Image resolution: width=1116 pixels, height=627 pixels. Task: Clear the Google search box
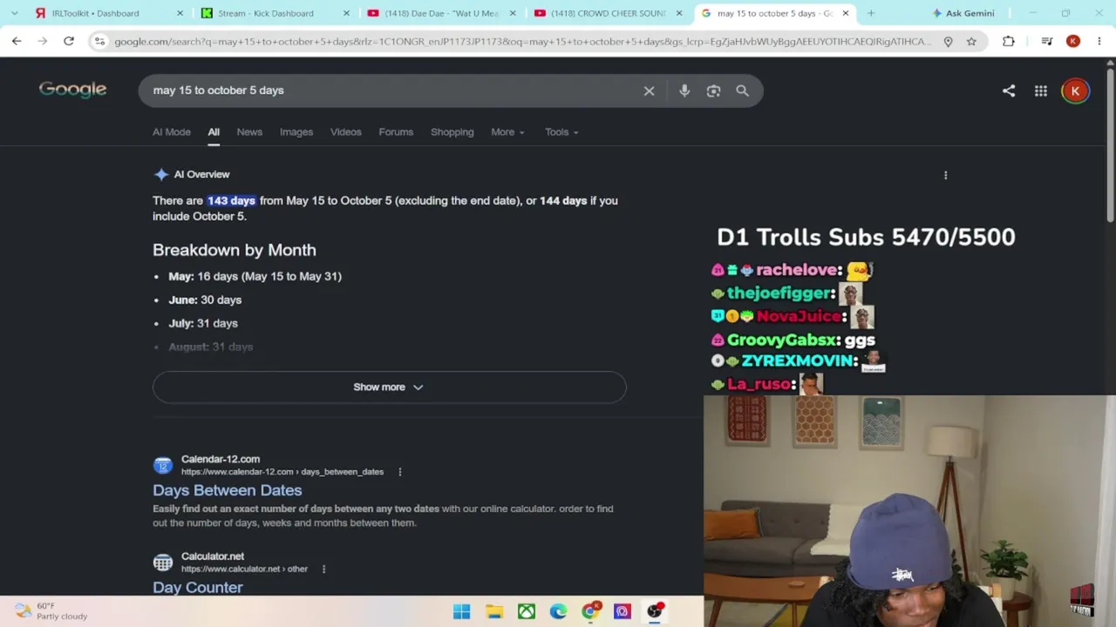coord(649,91)
